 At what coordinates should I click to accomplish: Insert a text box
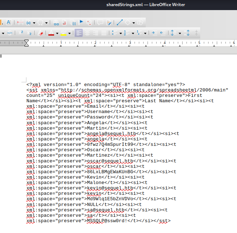click(x=9, y=22)
